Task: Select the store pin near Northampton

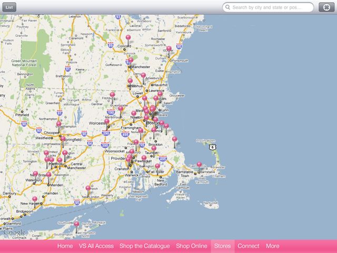Action: point(58,124)
